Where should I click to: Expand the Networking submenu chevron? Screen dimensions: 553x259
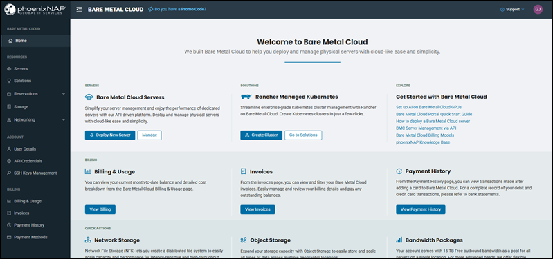[x=64, y=120]
